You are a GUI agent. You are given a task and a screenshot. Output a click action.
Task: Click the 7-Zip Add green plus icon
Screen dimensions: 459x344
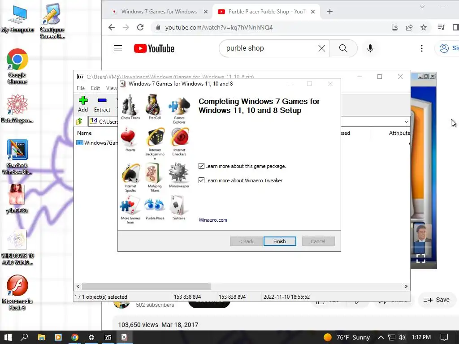click(83, 100)
